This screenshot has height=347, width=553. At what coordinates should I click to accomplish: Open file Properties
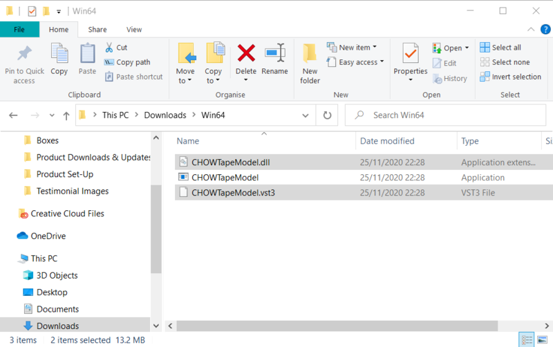(x=411, y=63)
